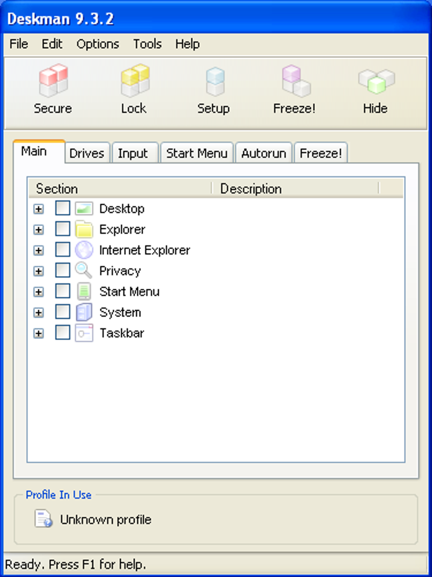Viewport: 432px width, 577px height.
Task: Click the Hide toolbar icon
Action: (x=375, y=87)
